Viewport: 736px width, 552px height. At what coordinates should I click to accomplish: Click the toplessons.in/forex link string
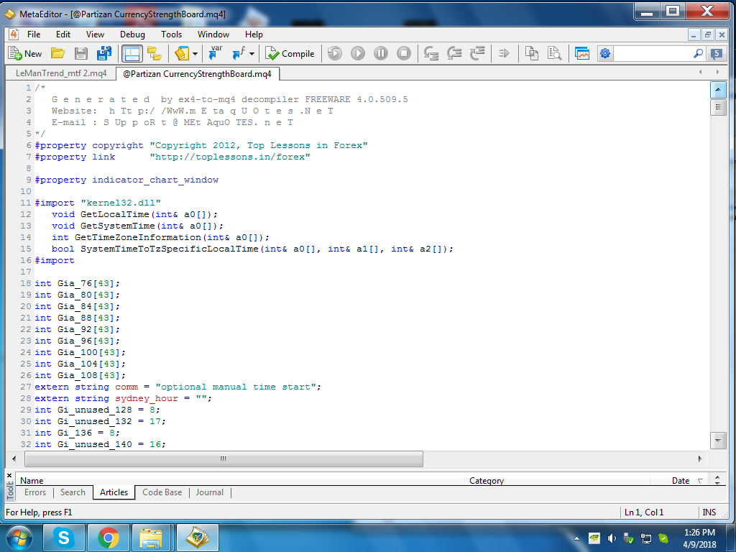pyautogui.click(x=230, y=157)
